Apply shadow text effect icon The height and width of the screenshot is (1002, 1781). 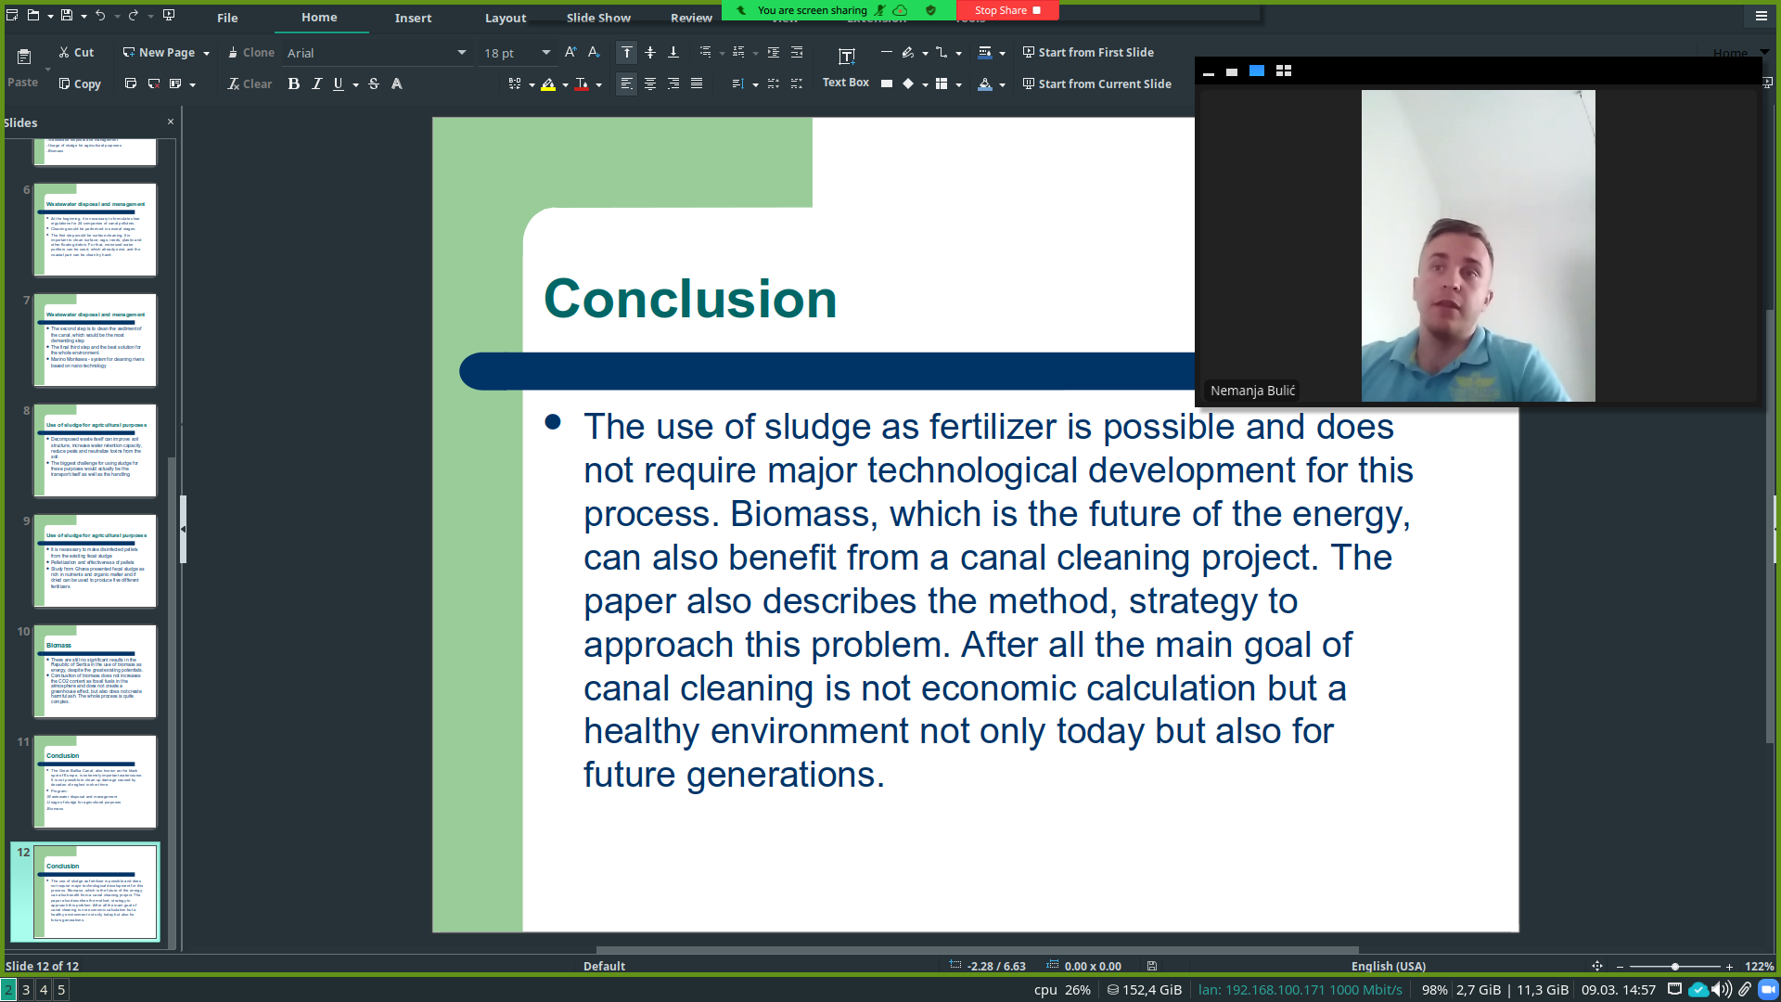point(397,83)
